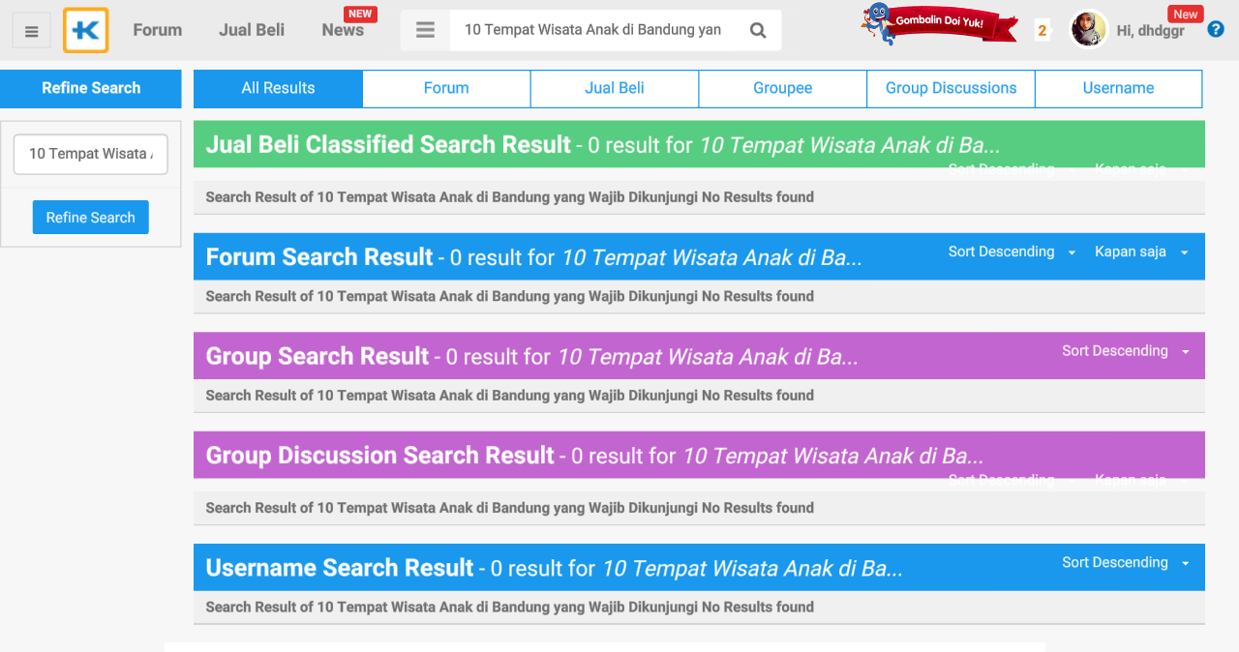Go to Kaskus home via K logo
The height and width of the screenshot is (652, 1239).
click(x=86, y=30)
